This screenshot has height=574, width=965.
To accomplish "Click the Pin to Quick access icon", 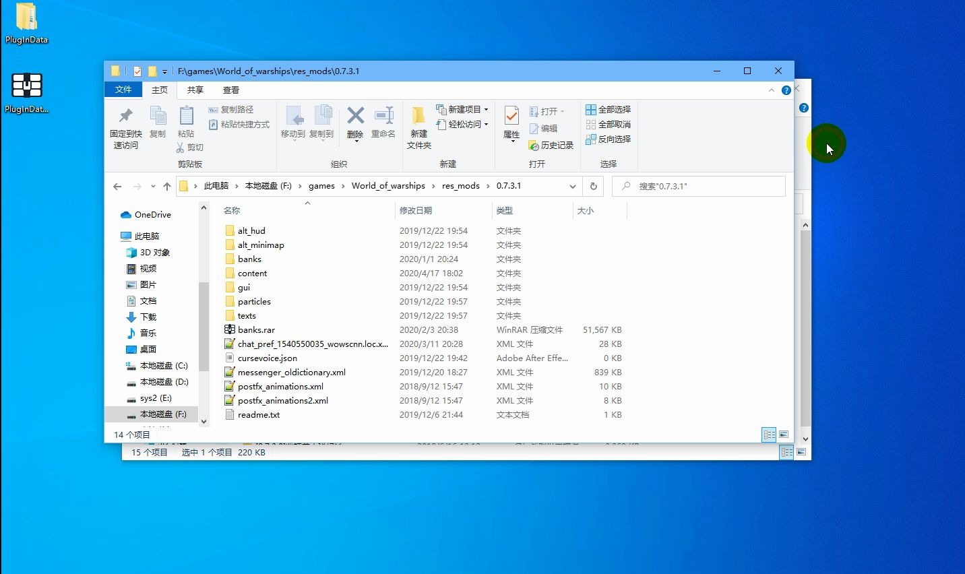I will pos(125,115).
